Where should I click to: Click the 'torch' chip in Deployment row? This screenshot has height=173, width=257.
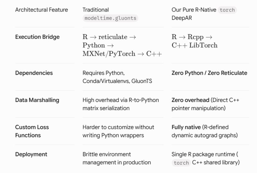[181, 163]
